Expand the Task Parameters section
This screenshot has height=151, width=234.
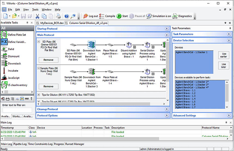click(229, 34)
